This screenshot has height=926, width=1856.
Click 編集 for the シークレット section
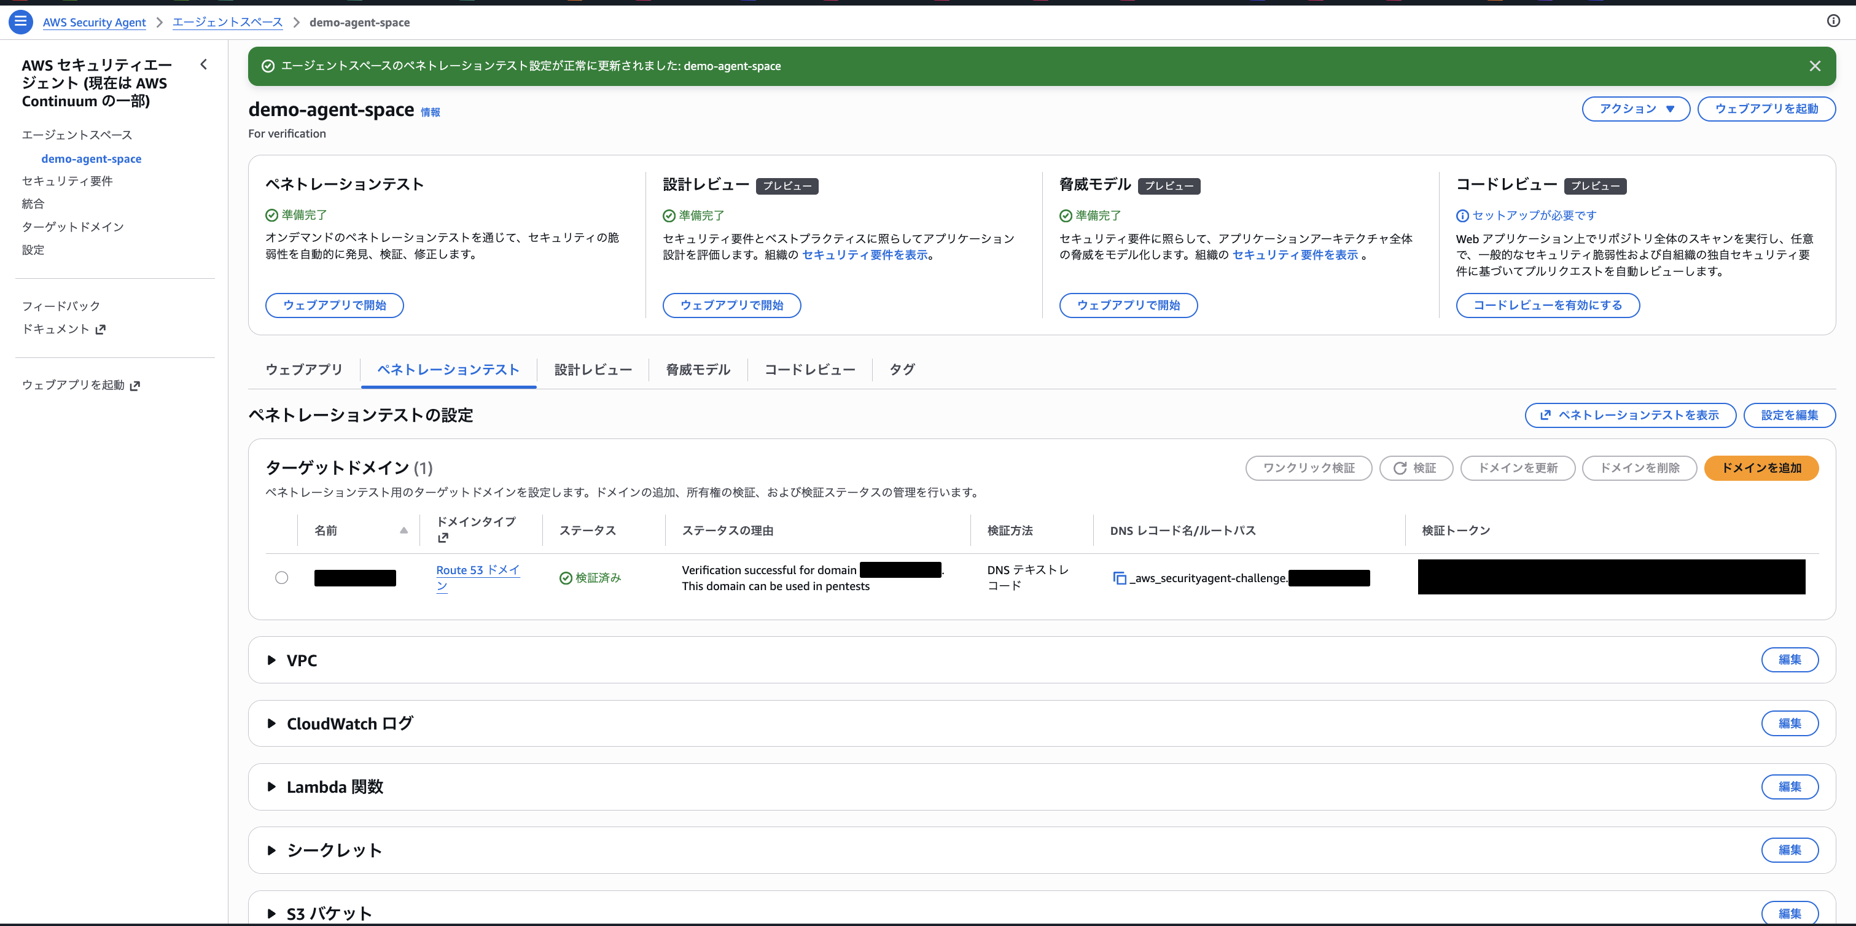click(1790, 850)
